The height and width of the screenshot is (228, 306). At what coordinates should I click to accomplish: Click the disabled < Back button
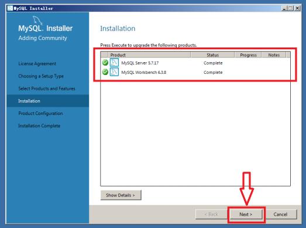211,215
